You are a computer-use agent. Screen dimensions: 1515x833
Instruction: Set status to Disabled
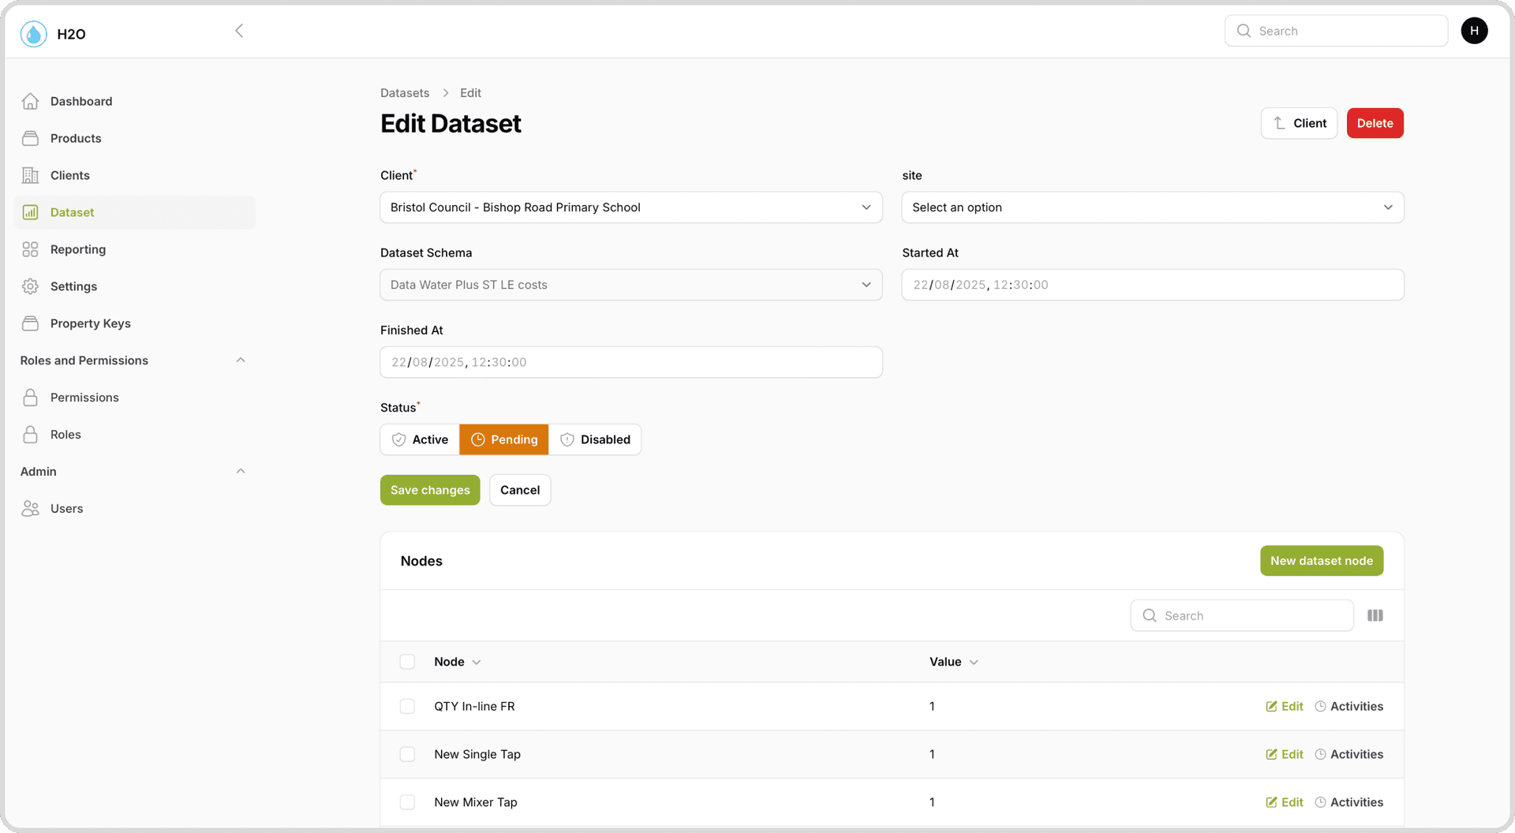[x=595, y=439]
